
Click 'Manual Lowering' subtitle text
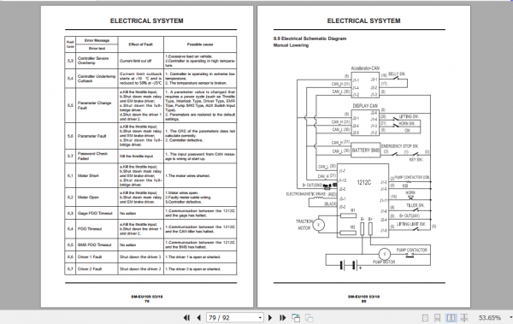coord(291,45)
